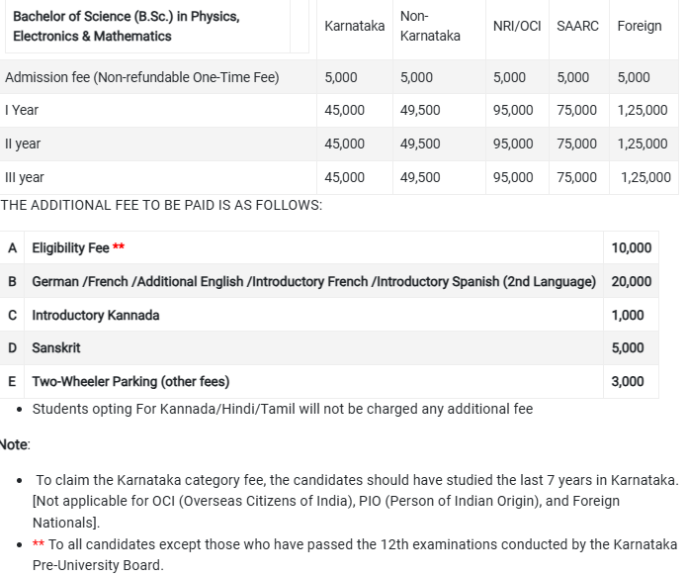Select the 3,000 parking fee amount

[628, 381]
